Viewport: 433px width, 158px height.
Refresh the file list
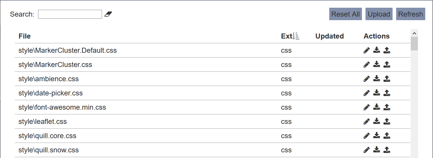click(411, 14)
